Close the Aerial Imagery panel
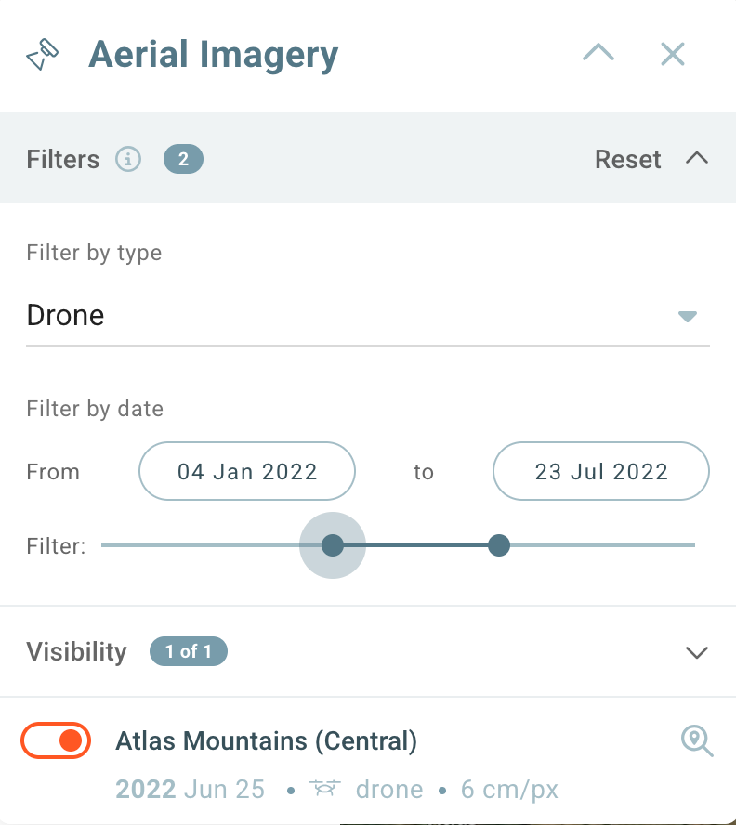 coord(672,54)
